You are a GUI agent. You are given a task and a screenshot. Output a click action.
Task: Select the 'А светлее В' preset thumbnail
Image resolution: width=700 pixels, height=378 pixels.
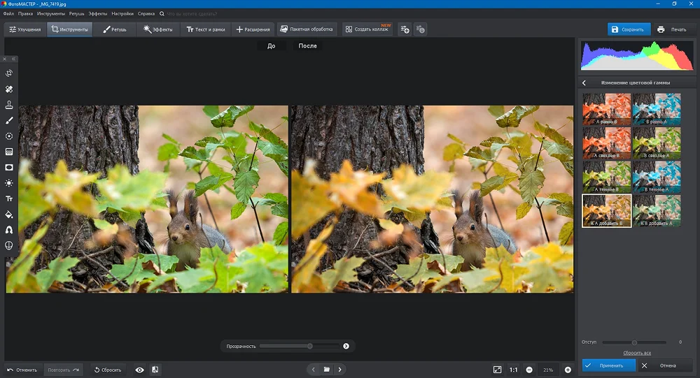[607, 143]
